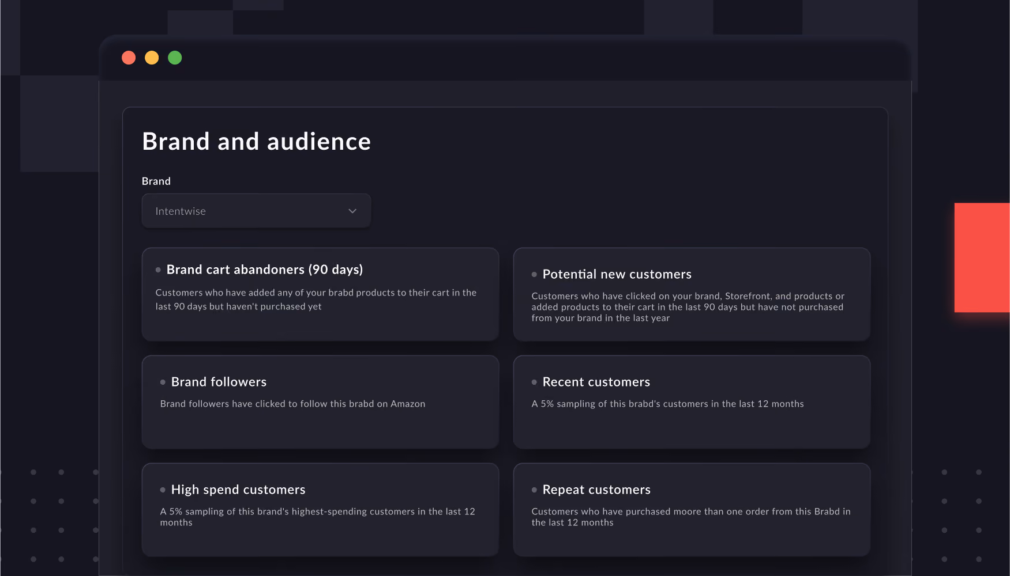
Task: Open the Intentwise brand dropdown
Action: coord(256,211)
